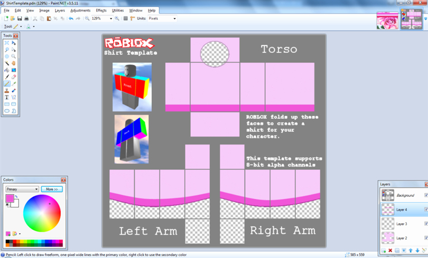Image resolution: width=428 pixels, height=258 pixels.
Task: Select the Ellipse Select tool
Action: pyautogui.click(x=7, y=56)
